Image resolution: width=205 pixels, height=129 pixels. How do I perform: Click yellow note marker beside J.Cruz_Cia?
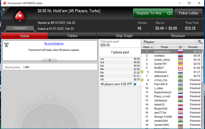(142, 80)
